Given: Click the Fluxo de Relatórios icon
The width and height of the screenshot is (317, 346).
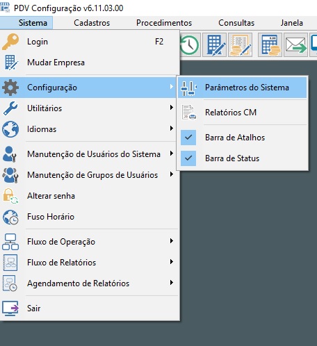Looking at the screenshot, I should [x=10, y=263].
